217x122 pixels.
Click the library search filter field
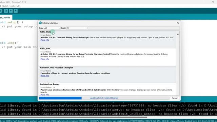[134, 28]
